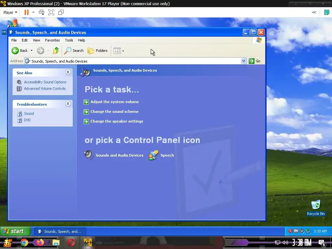The width and height of the screenshot is (332, 249).
Task: Click the VMware Tools tray icon
Action: [x=296, y=231]
